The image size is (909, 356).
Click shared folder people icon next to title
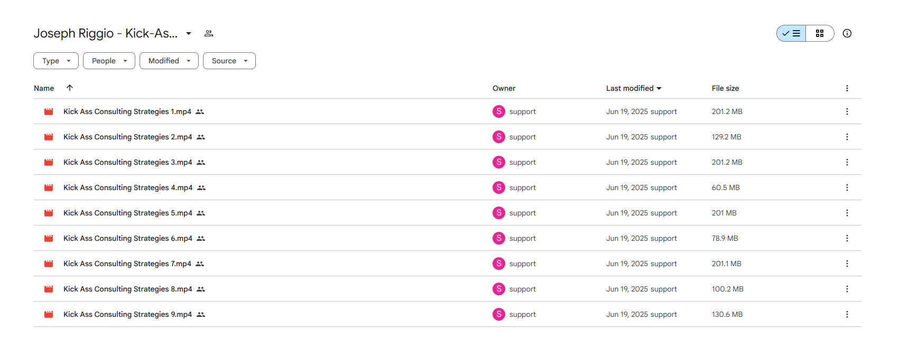pos(209,33)
